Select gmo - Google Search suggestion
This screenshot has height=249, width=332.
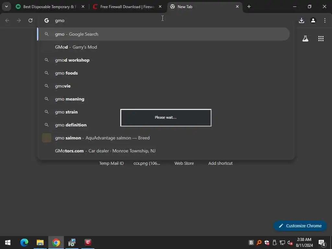coord(163,34)
